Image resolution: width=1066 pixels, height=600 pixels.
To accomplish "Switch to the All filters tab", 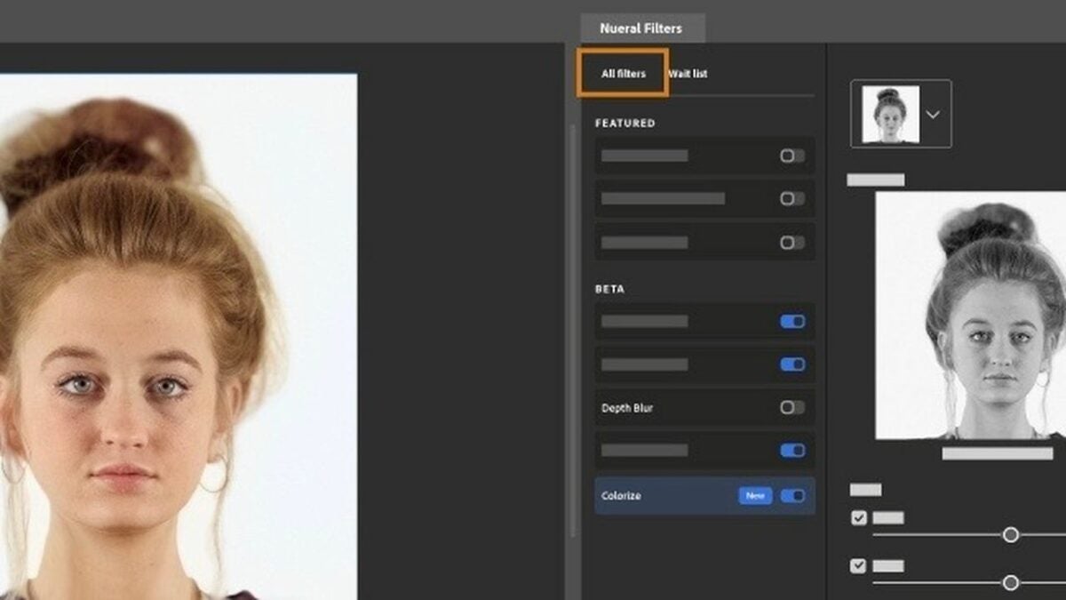I will (x=623, y=74).
